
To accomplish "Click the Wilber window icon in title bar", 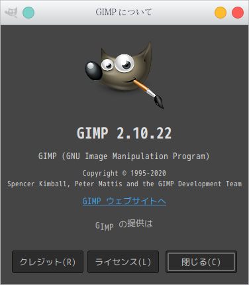I will click(11, 13).
